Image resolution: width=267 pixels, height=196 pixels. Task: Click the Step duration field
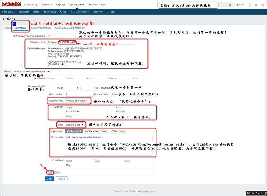(x=79, y=94)
